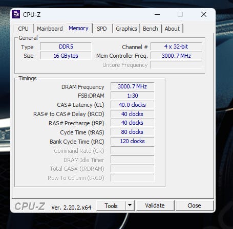Click the CAS# Latency value field
The image size is (233, 229).
click(132, 105)
